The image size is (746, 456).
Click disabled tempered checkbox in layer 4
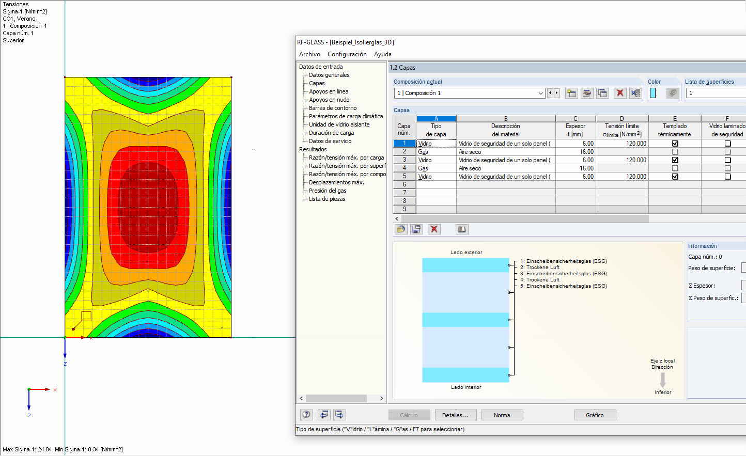pos(675,168)
